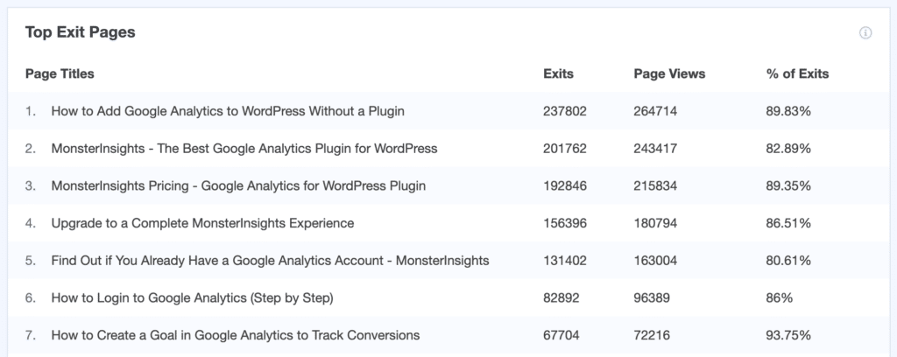Screen dimensions: 897x357
Task: Open 'MonsterInsights Pricing - Google Analytics for WordPress Plugin'
Action: (x=238, y=185)
